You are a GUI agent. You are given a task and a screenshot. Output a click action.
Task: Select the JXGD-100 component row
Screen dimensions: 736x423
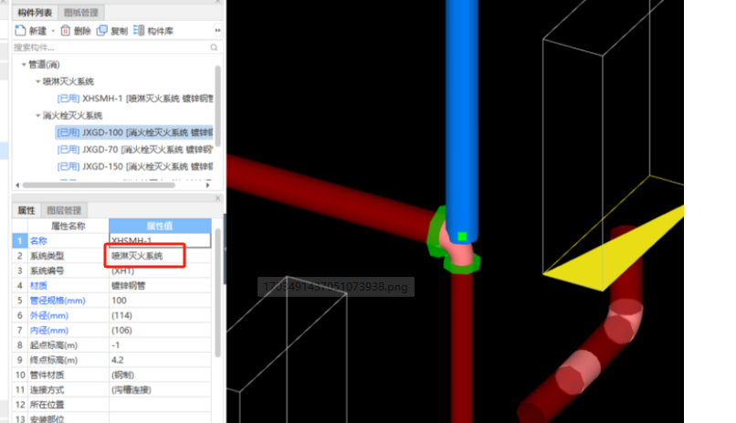pyautogui.click(x=134, y=132)
